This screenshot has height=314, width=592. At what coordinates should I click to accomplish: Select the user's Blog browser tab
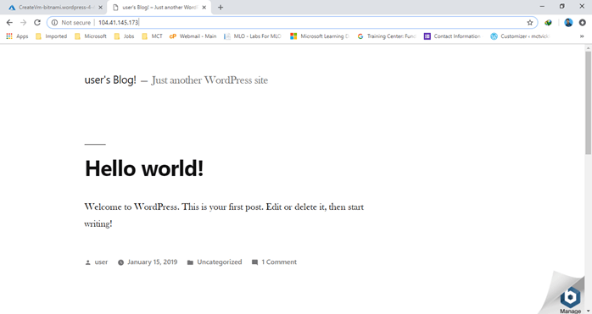[159, 7]
